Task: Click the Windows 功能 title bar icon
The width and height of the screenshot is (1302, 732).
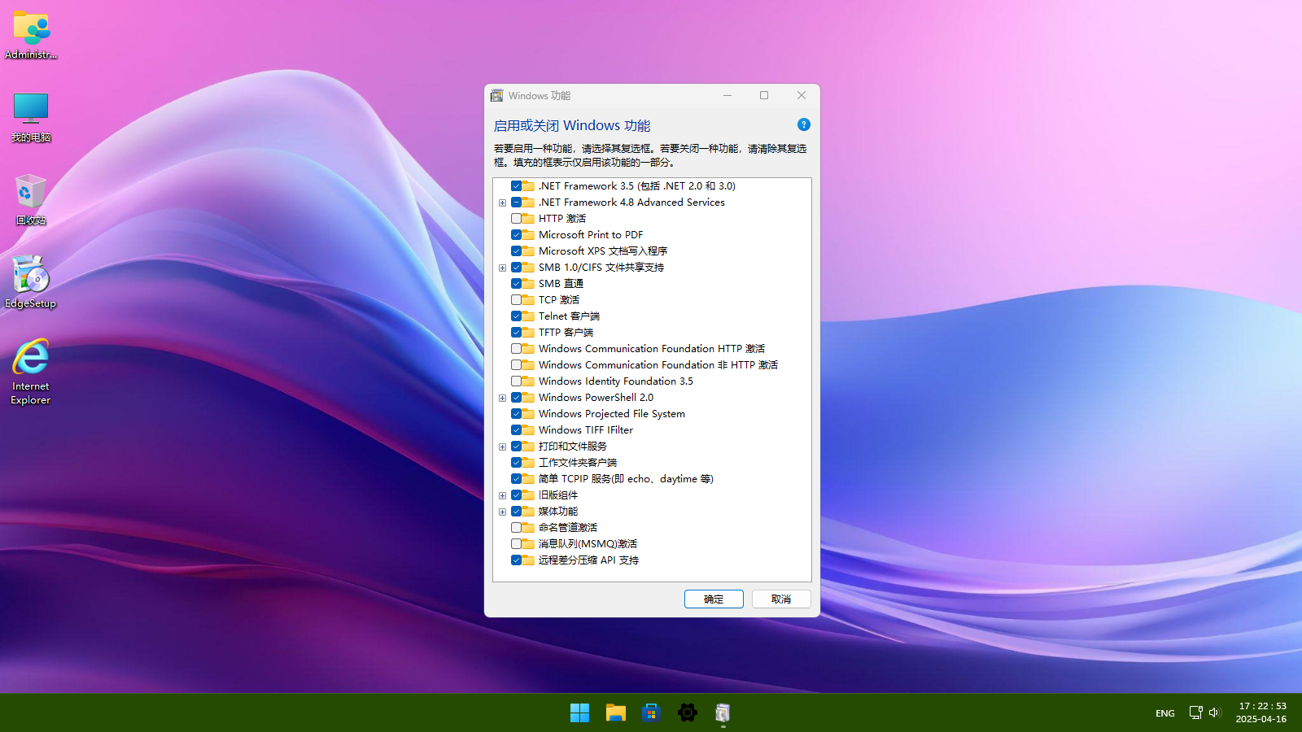Action: tap(497, 96)
